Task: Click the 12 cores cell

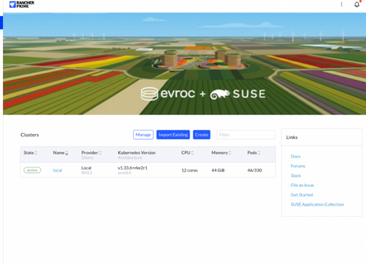Action: (190, 171)
